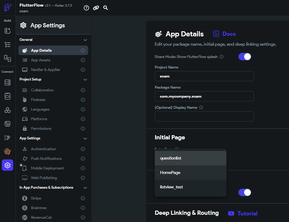Open the Platforms settings item
Viewport: 289px width, 222px height.
53,119
